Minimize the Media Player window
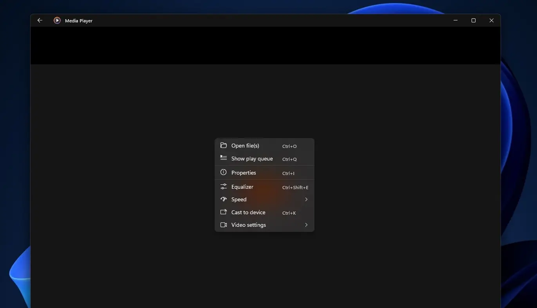Image resolution: width=537 pixels, height=308 pixels. pyautogui.click(x=456, y=20)
